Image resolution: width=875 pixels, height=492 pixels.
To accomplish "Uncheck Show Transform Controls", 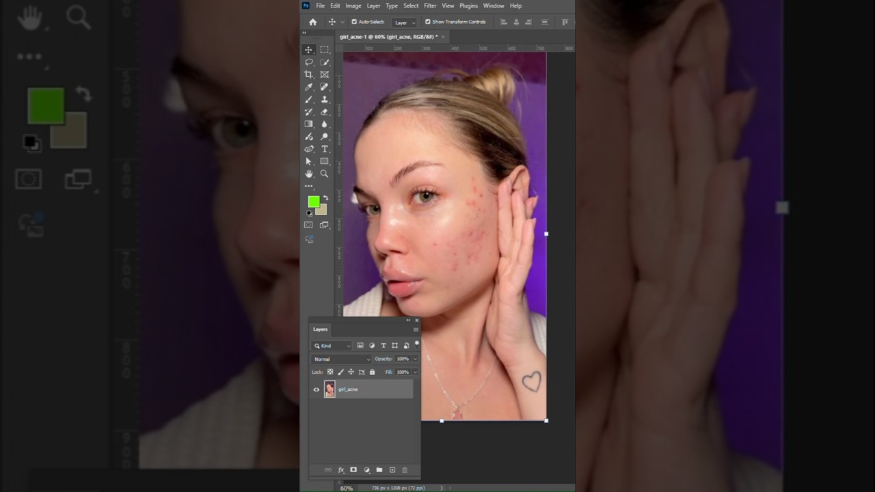I will click(428, 22).
